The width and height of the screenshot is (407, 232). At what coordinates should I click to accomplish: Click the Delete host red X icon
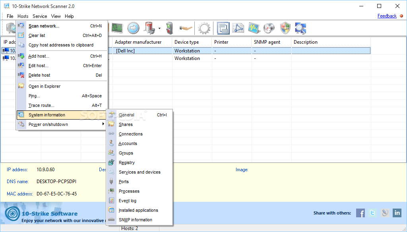pyautogui.click(x=21, y=75)
